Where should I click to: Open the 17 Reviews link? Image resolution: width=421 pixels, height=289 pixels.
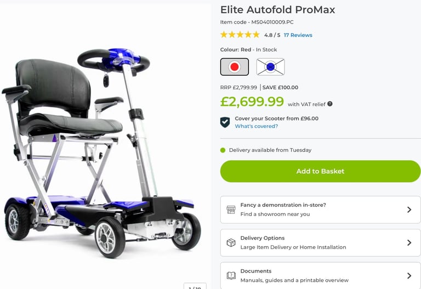298,35
